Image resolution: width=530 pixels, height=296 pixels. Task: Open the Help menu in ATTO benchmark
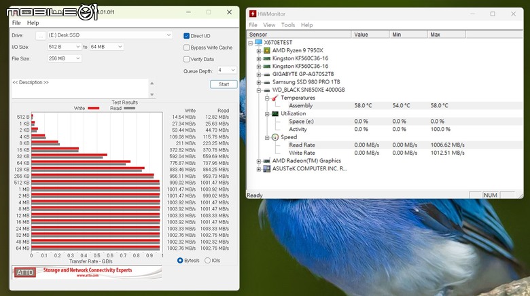(33, 23)
